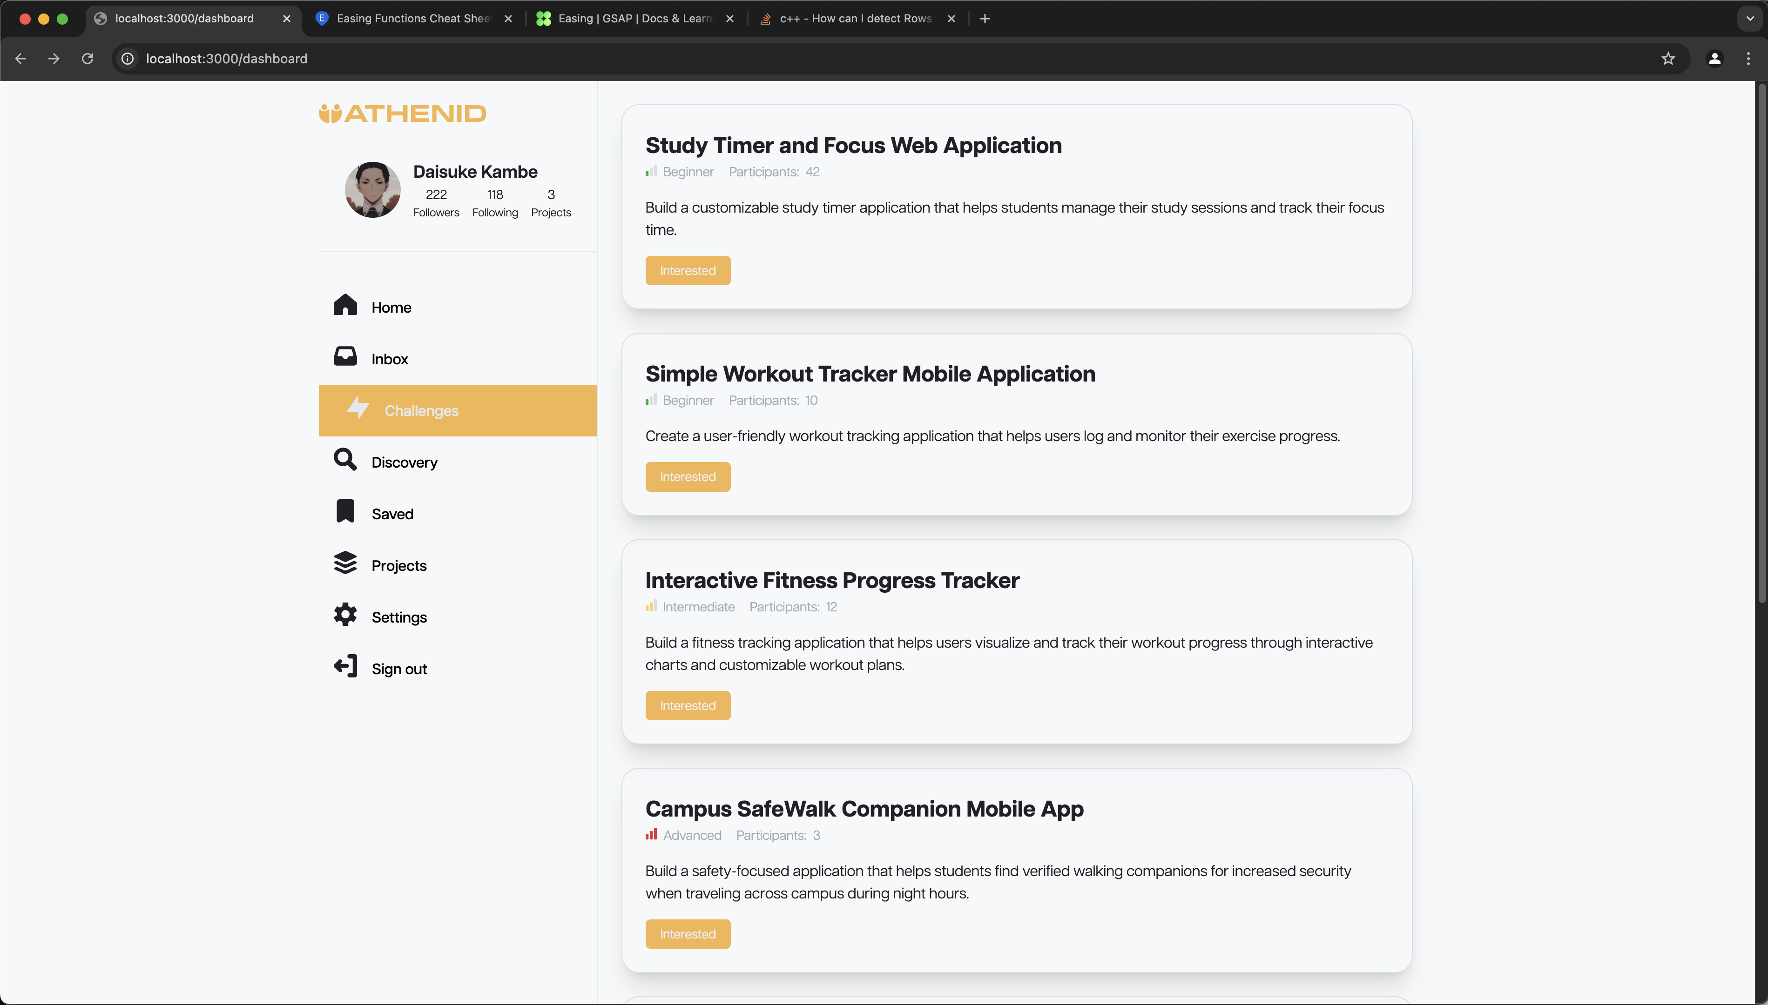
Task: Switch to the GSAP Easing Docs tab
Action: point(634,19)
